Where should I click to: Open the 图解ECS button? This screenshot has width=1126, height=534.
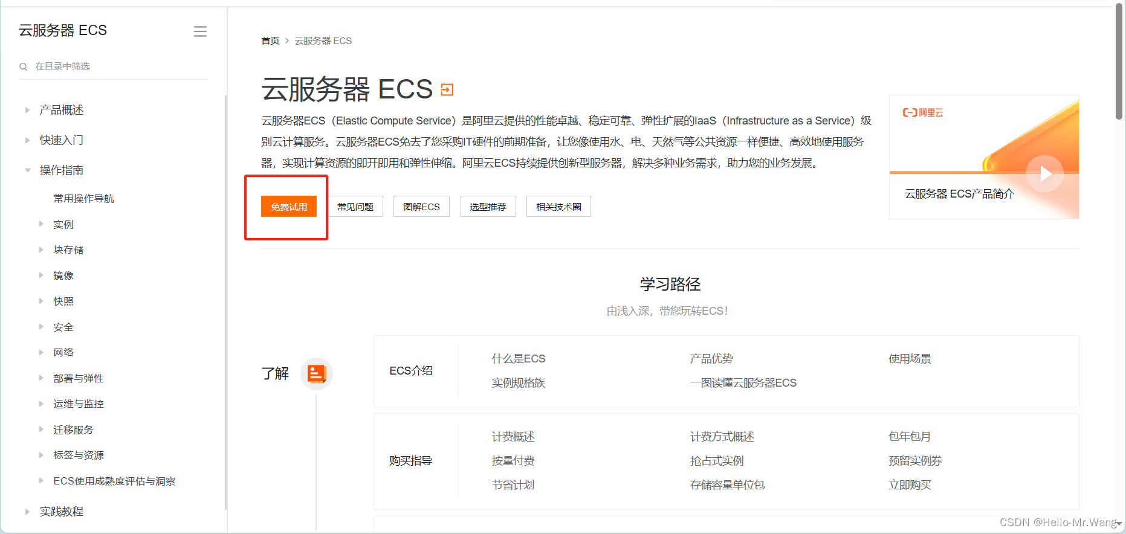[x=421, y=207]
